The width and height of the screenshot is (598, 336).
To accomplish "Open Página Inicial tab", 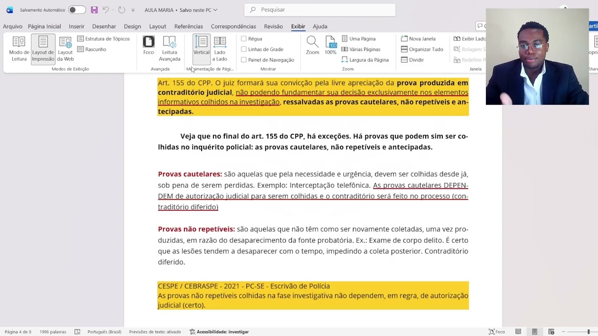I will [x=44, y=27].
